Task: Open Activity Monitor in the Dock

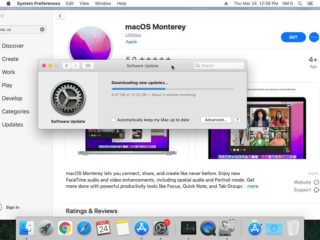Action: coord(188,228)
